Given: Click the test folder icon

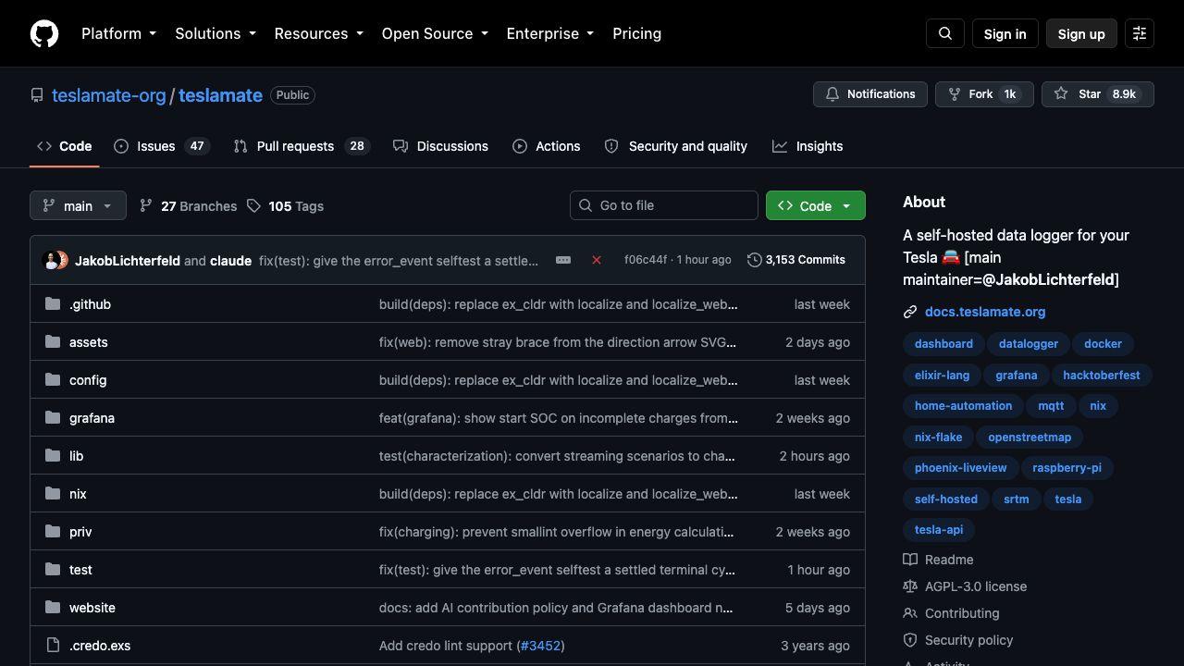Looking at the screenshot, I should [53, 570].
